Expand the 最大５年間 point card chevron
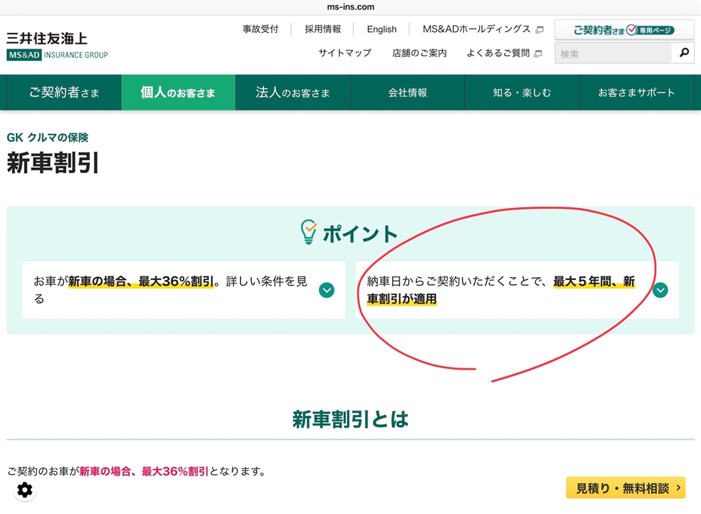This screenshot has width=701, height=514. click(660, 290)
